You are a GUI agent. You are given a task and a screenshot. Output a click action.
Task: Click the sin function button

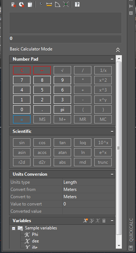tap(22, 143)
